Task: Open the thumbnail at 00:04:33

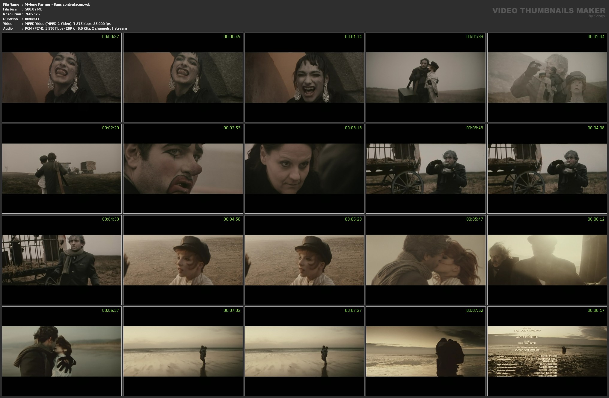Action: 62,260
